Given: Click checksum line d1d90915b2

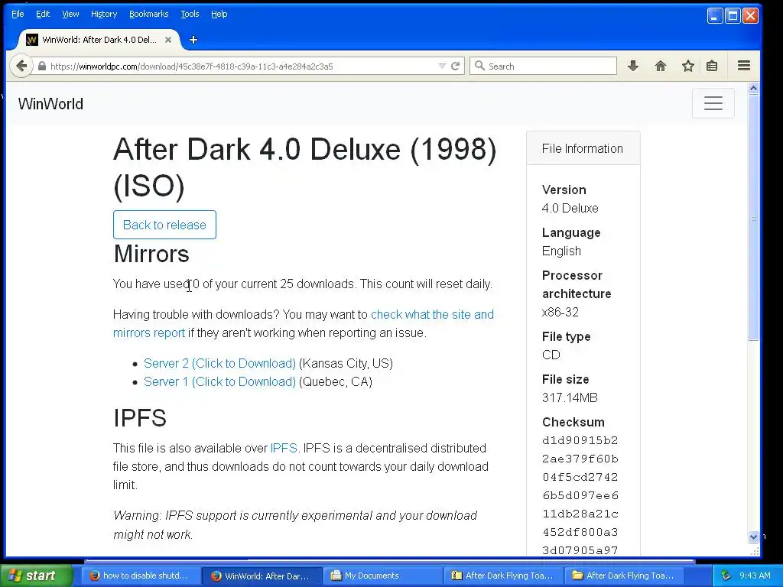Looking at the screenshot, I should 580,440.
